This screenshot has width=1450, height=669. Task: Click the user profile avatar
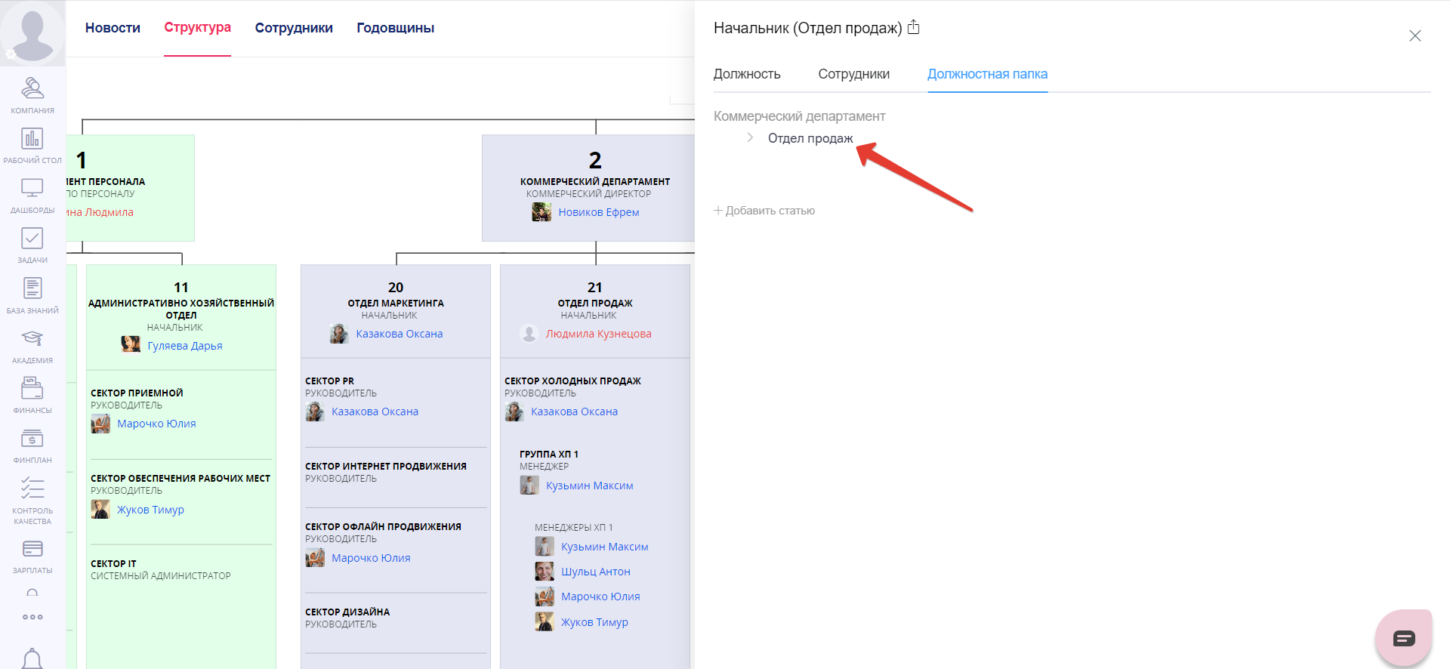(32, 32)
